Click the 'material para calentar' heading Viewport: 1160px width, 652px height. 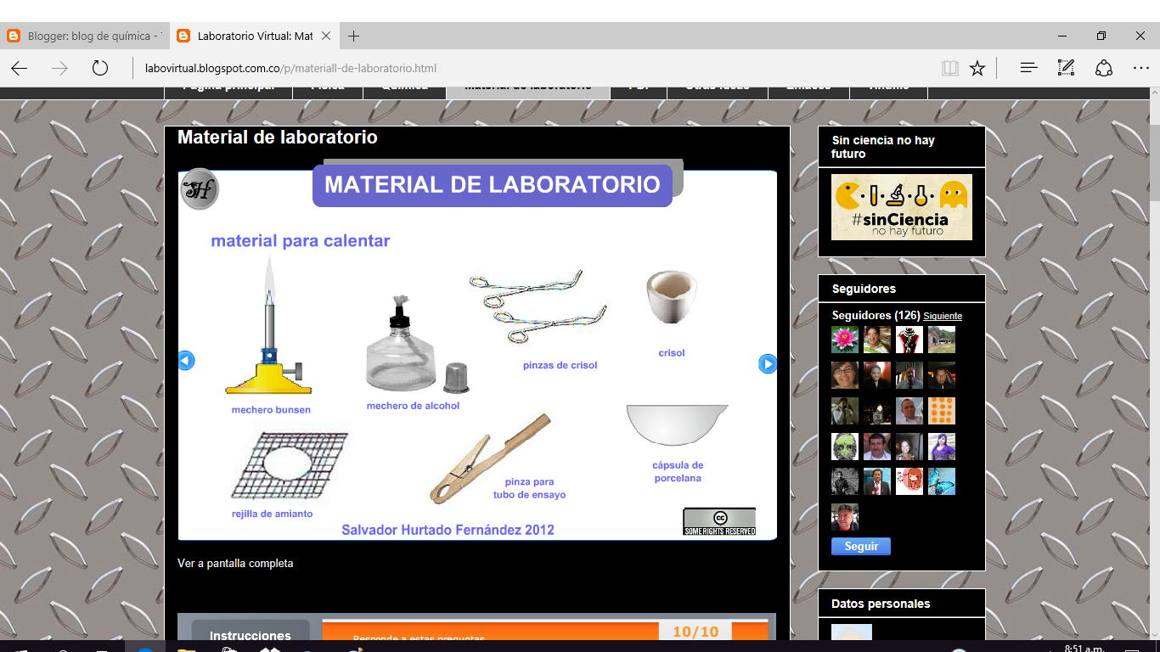(301, 241)
